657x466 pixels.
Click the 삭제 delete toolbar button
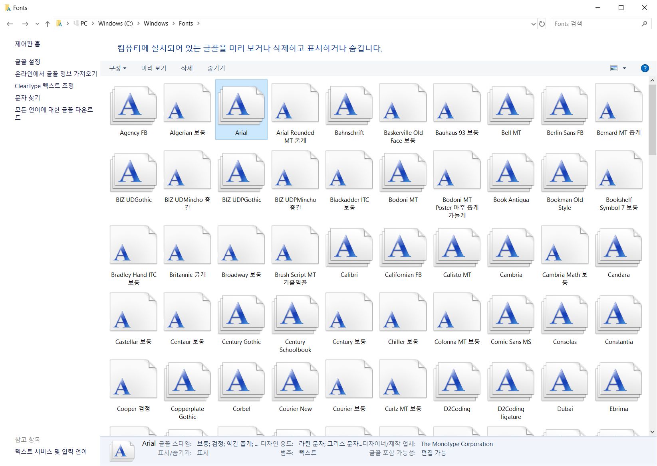coord(187,68)
